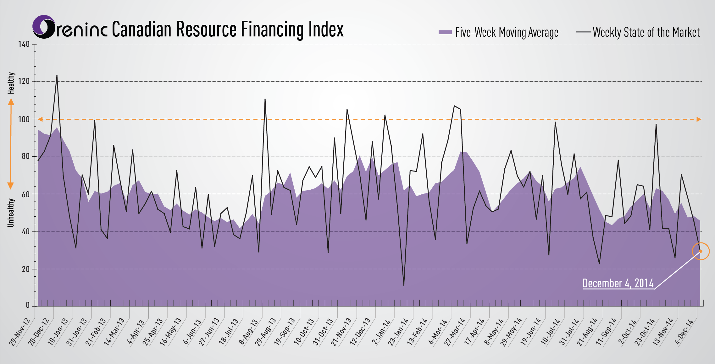Viewport: 715px width, 364px height.
Task: Click the orange downward Unhealthy arrowhead
Action: coord(11,186)
